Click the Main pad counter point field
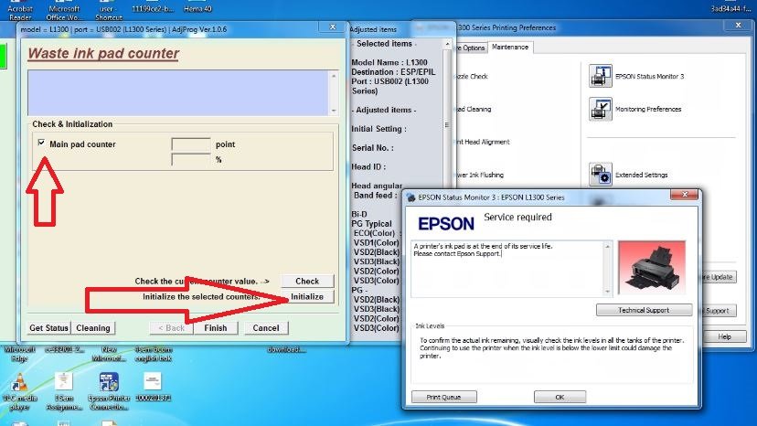Image resolution: width=757 pixels, height=426 pixels. [191, 144]
